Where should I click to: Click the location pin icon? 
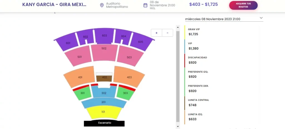coord(102,5)
